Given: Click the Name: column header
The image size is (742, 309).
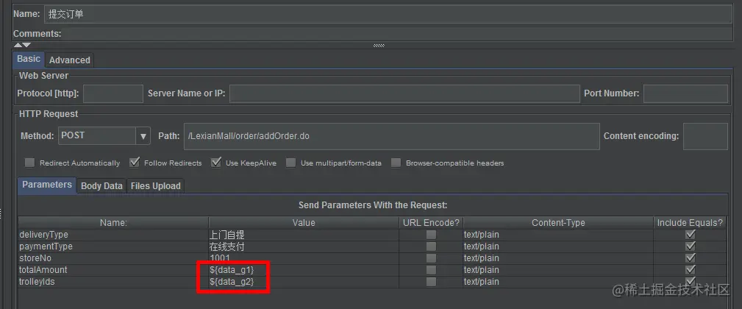Looking at the screenshot, I should 113,223.
